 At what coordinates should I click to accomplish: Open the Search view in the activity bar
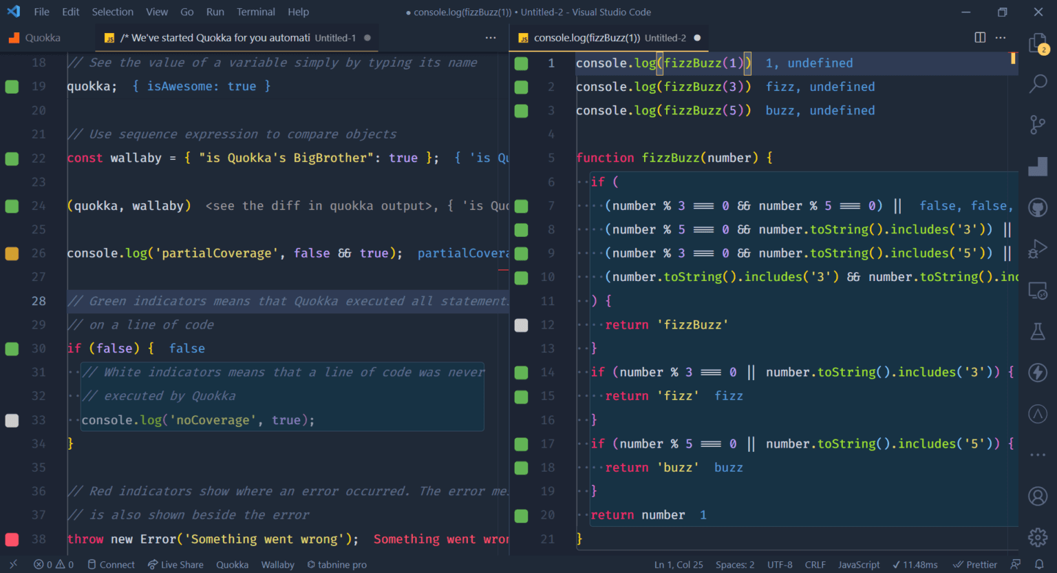1039,84
